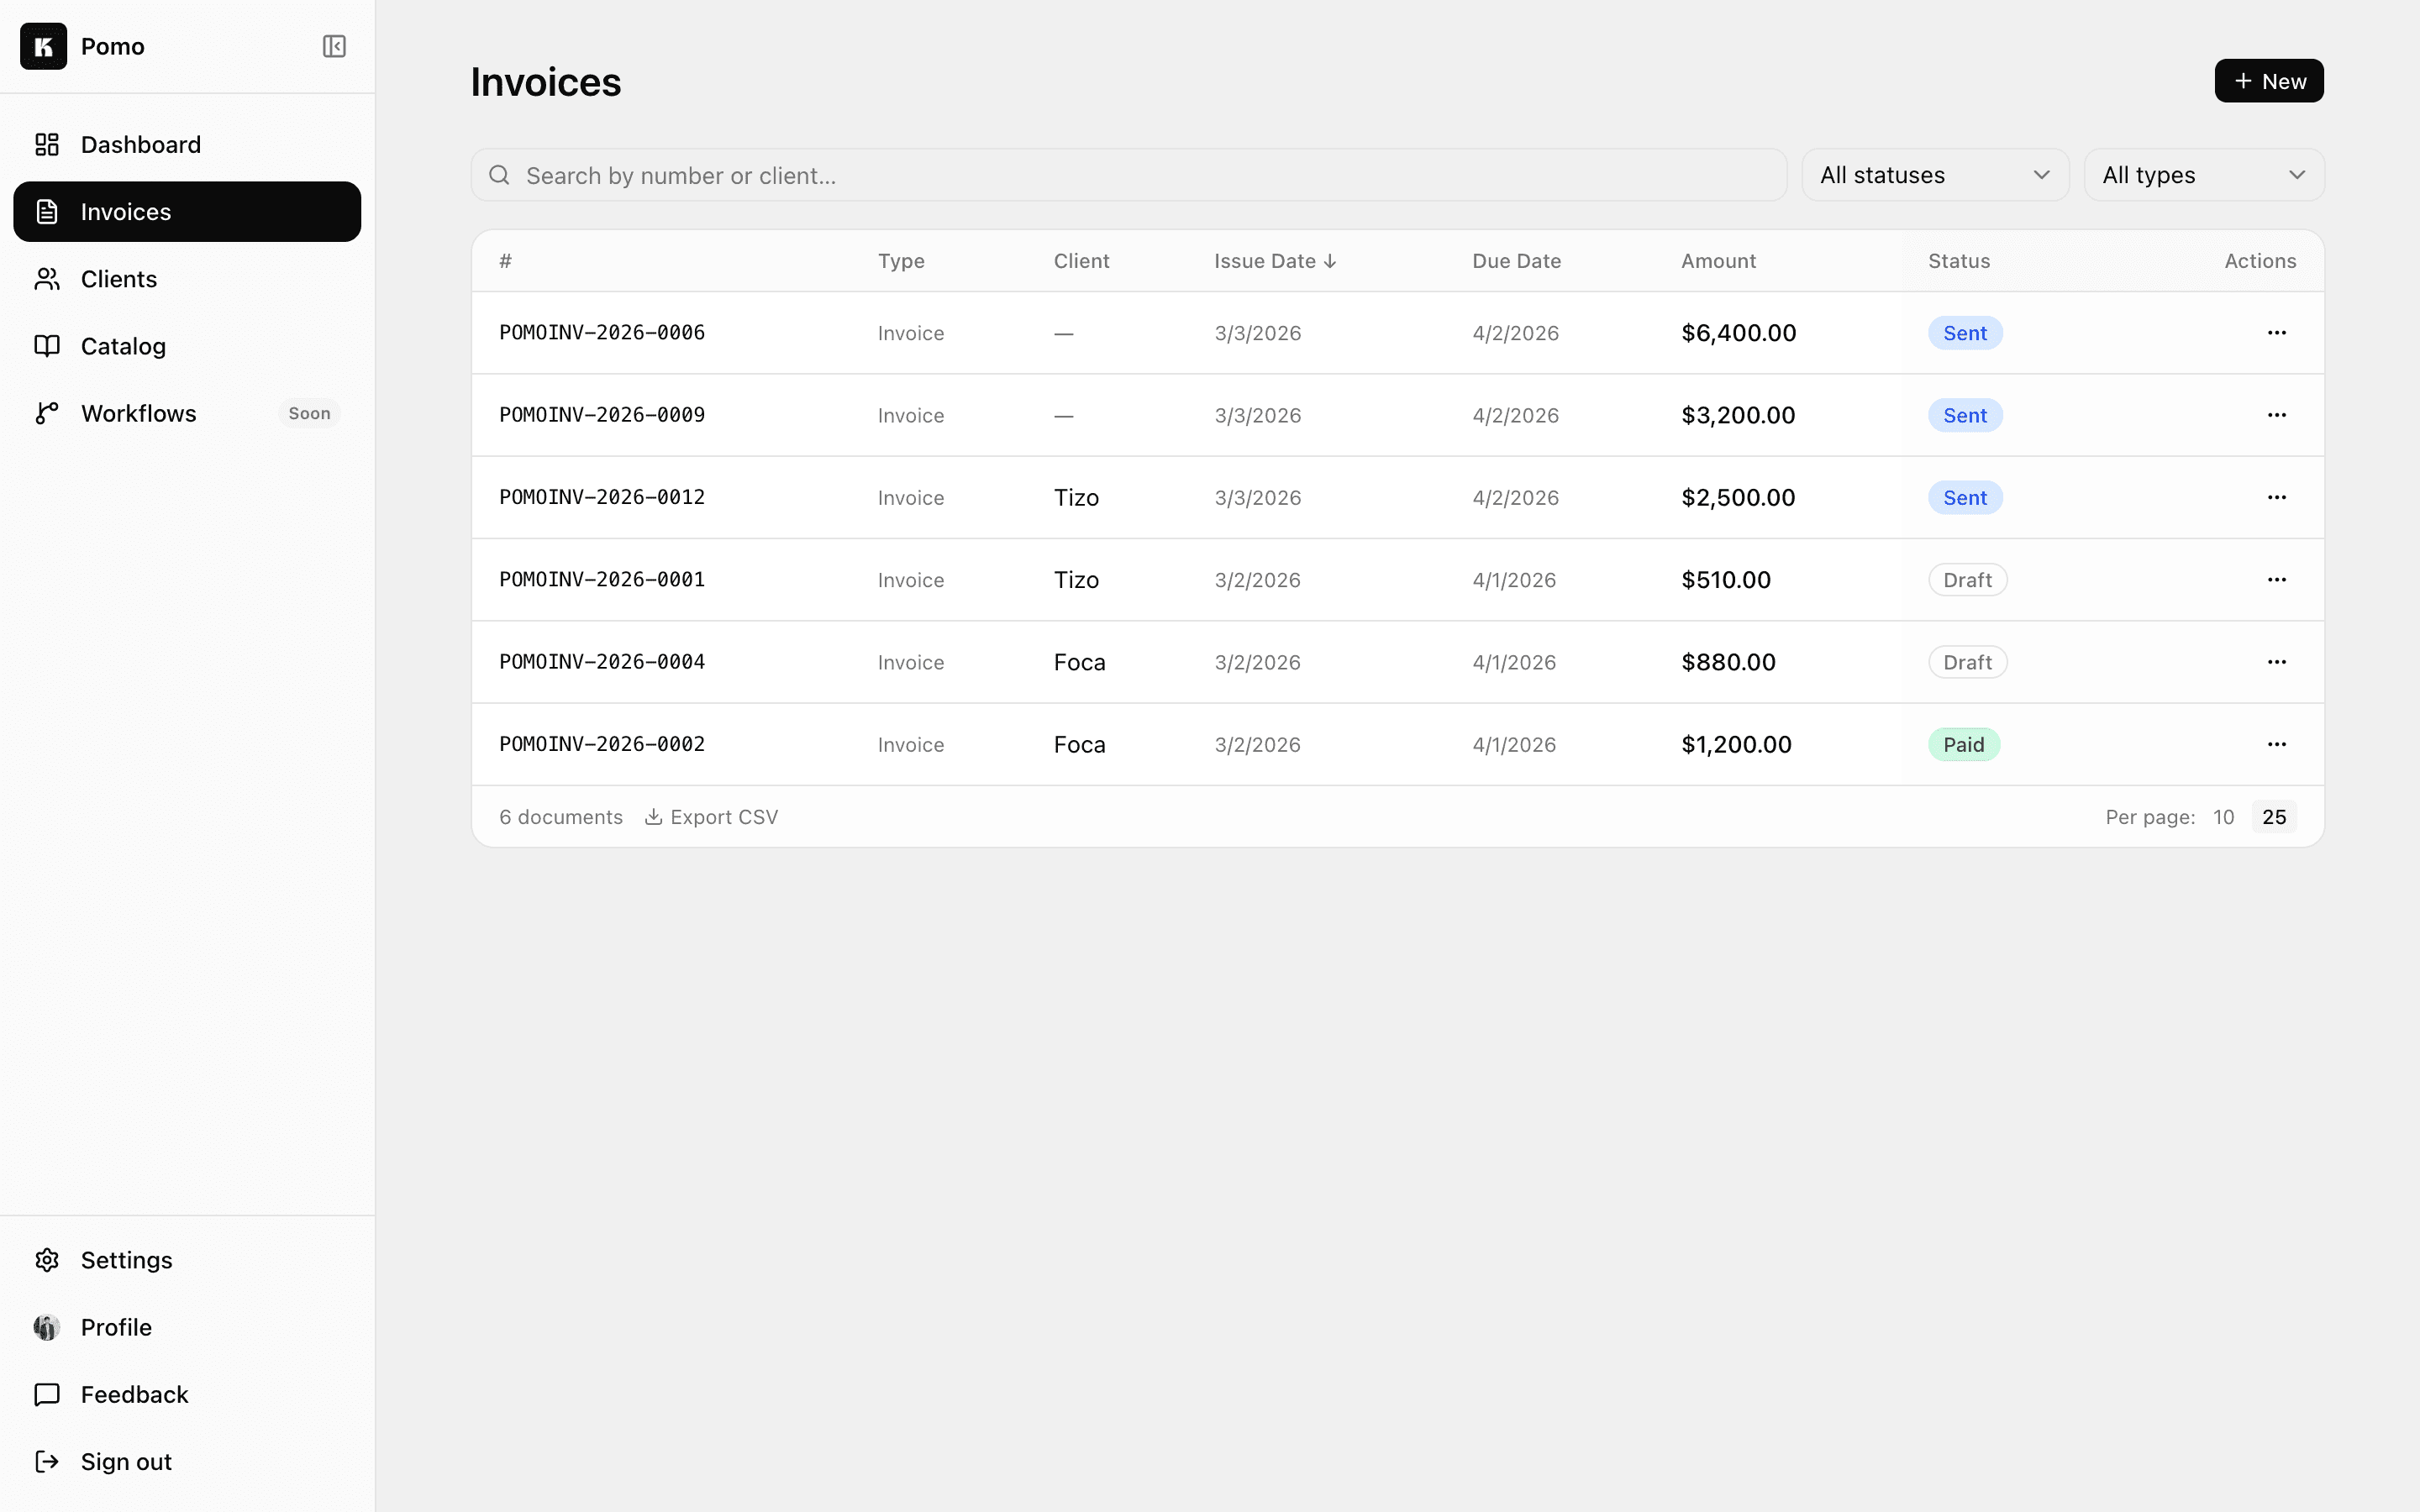Collapse the sidebar using the panel icon
This screenshot has width=2420, height=1512.
334,46
